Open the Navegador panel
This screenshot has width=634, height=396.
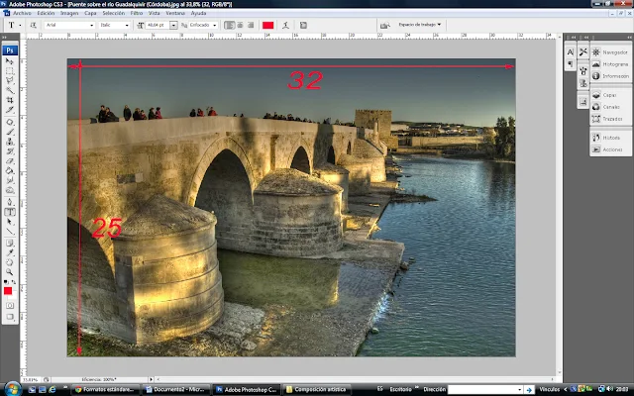pos(610,52)
